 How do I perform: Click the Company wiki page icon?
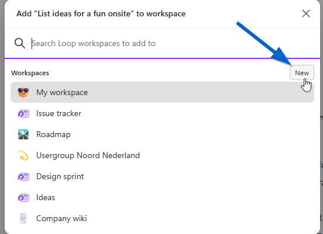coord(23,218)
